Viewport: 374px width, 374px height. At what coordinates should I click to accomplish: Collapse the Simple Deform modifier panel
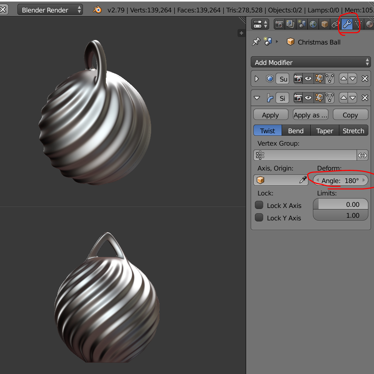click(x=257, y=98)
